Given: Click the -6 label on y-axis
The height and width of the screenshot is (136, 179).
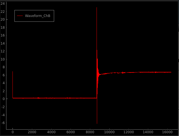Looking at the screenshot, I should click(x=2, y=123).
